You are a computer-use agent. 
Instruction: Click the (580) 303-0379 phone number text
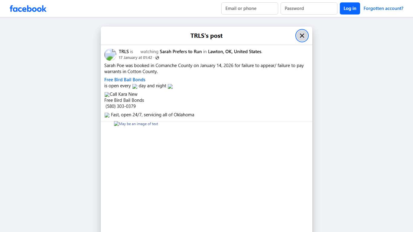121,106
